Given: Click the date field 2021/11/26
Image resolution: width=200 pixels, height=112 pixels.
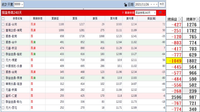Looking at the screenshot, I should coord(142,4).
